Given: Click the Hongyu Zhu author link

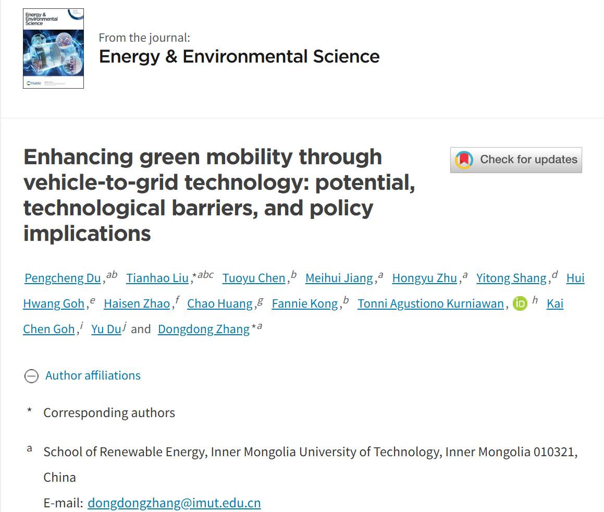Looking at the screenshot, I should (424, 278).
